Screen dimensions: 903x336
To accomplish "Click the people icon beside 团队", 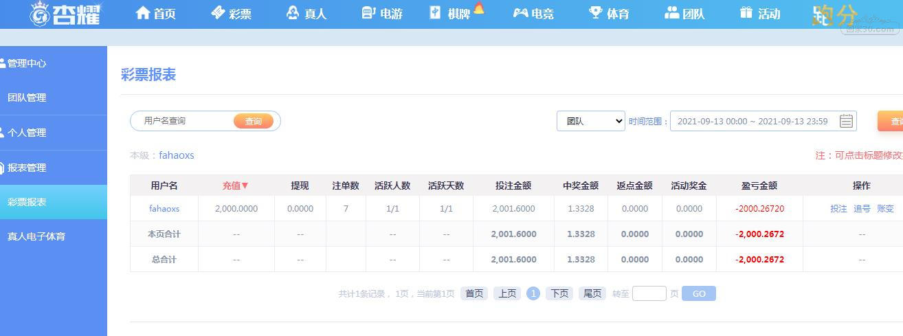I will 671,12.
